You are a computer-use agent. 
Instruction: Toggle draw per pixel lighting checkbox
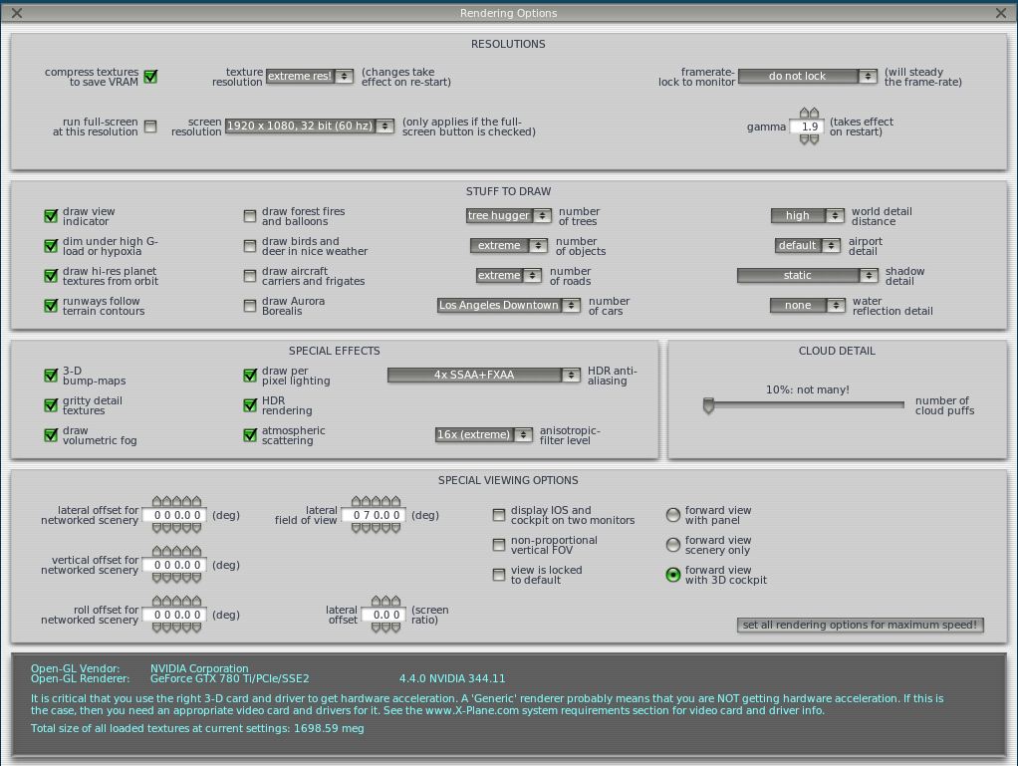click(x=250, y=376)
